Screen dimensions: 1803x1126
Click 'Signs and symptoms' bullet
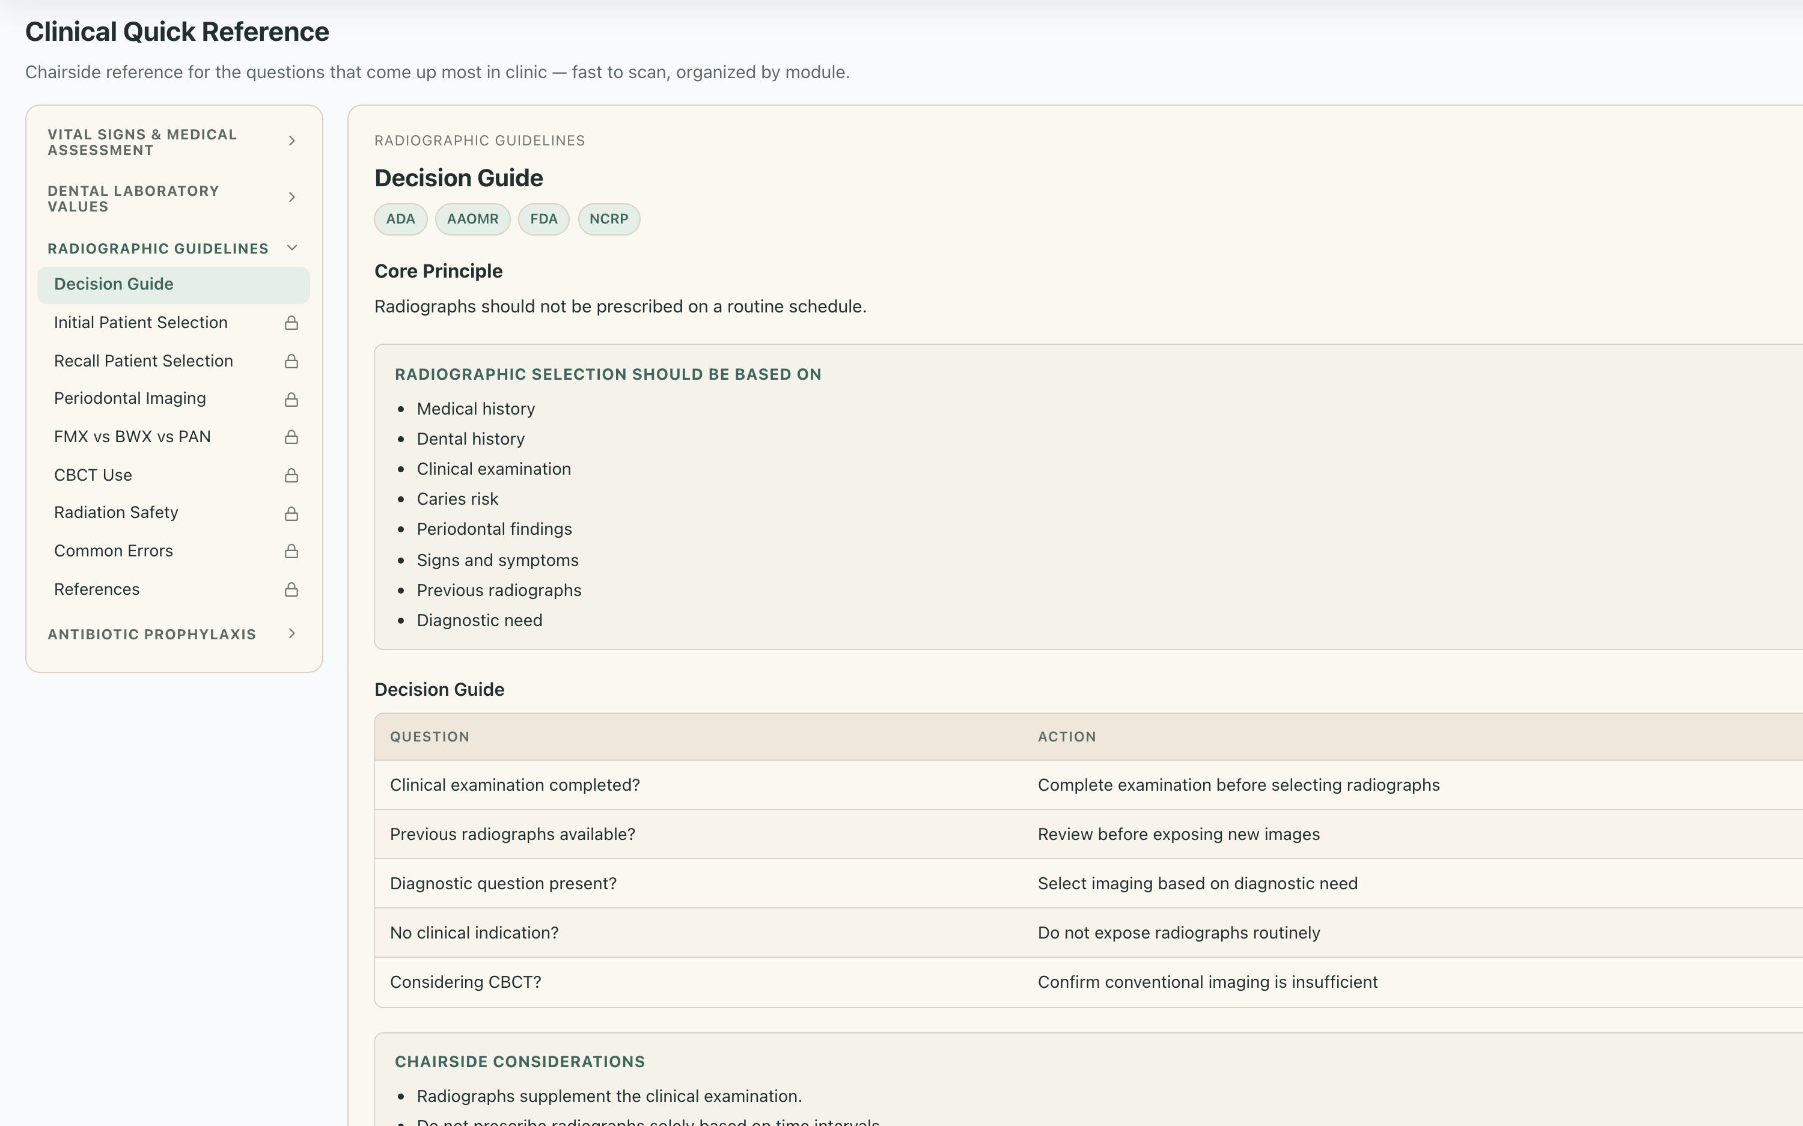pyautogui.click(x=498, y=560)
